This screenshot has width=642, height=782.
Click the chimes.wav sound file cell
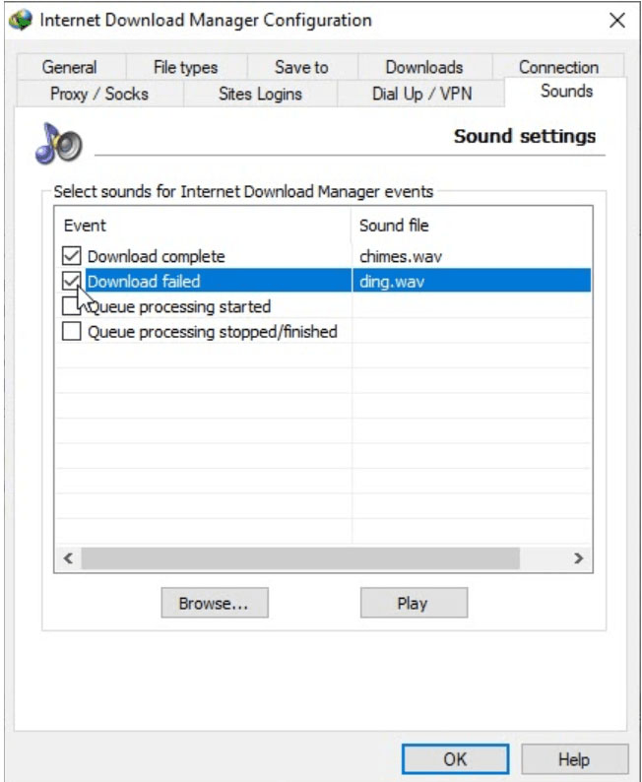(x=401, y=256)
